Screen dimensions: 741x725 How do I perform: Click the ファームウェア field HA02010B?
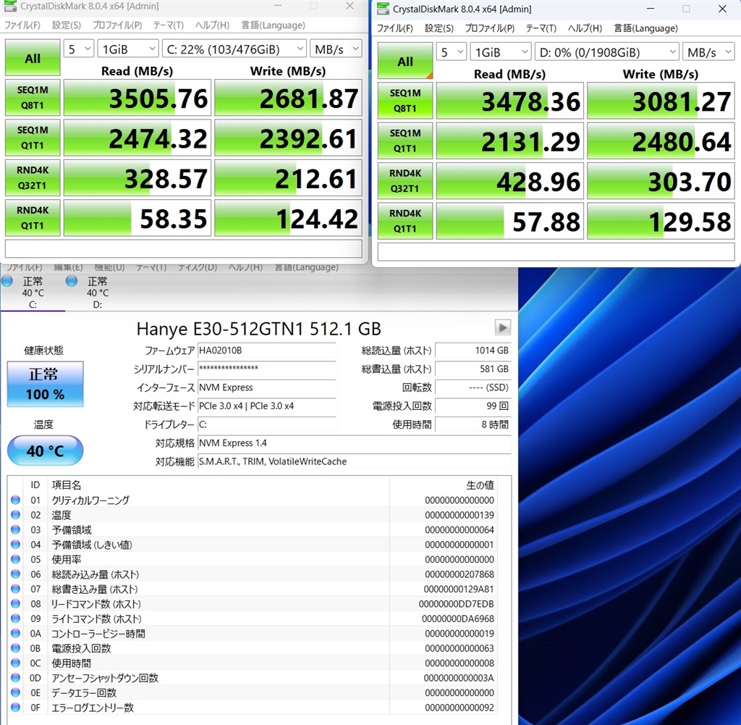[x=266, y=351]
